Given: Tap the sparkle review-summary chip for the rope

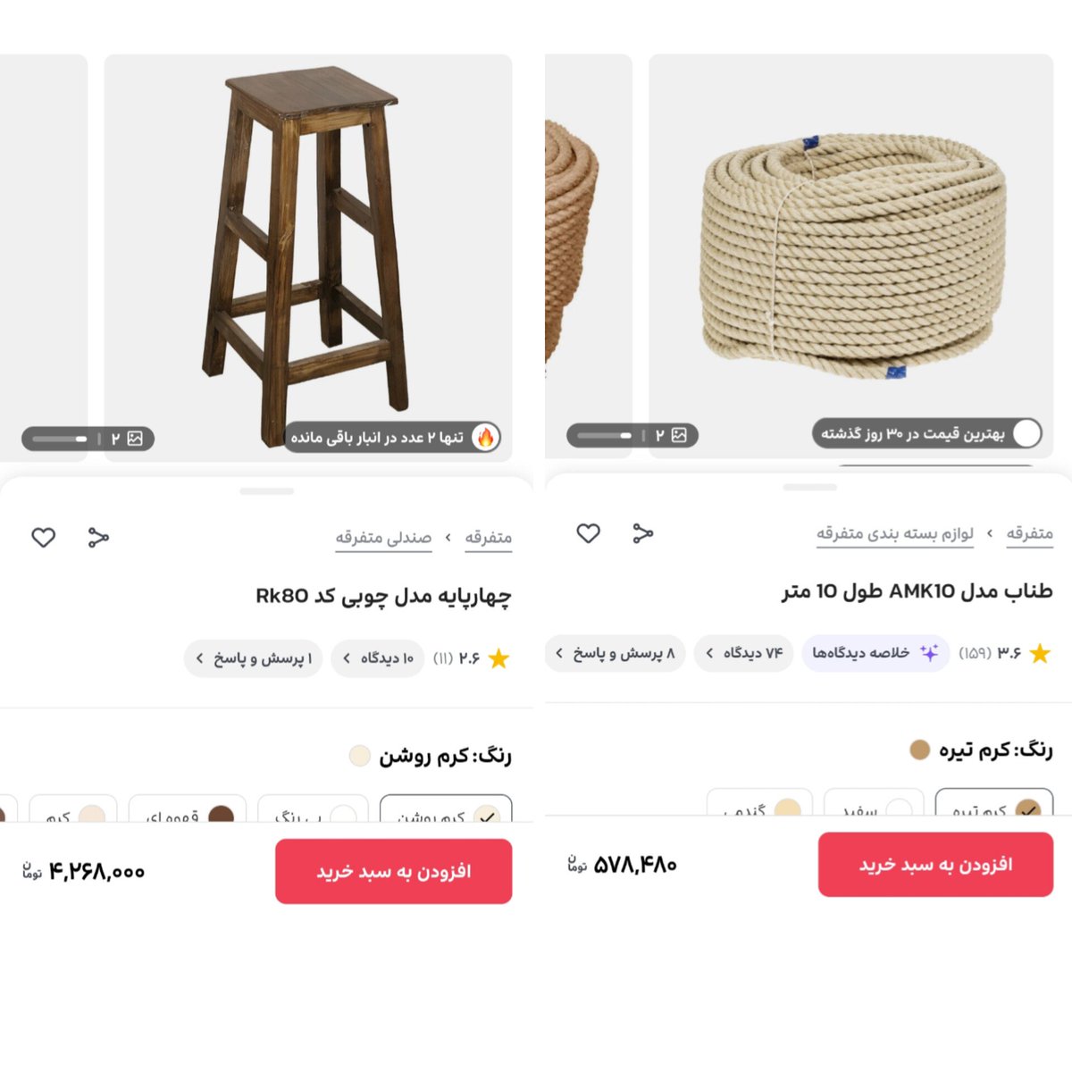Looking at the screenshot, I should pyautogui.click(x=875, y=653).
